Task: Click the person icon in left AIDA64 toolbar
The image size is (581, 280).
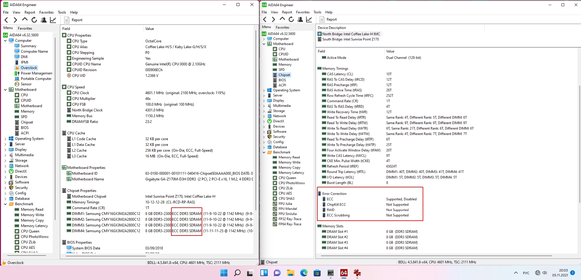Action: point(44,20)
